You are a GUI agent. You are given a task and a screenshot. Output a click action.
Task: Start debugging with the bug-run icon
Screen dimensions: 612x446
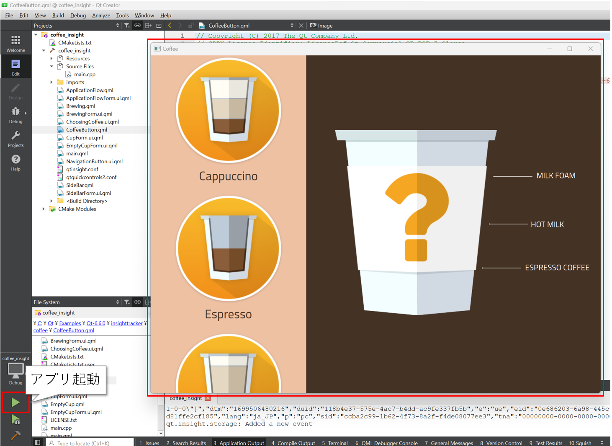coord(15,420)
